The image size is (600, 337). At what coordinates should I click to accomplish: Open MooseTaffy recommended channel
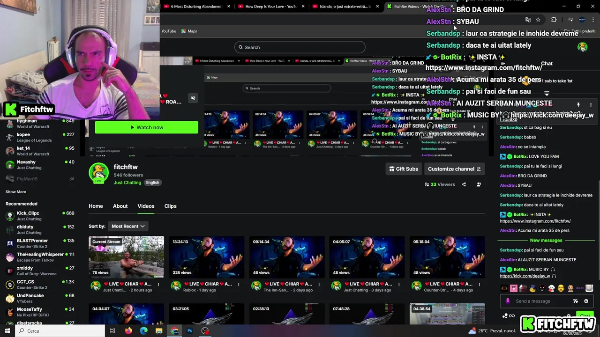click(x=40, y=312)
